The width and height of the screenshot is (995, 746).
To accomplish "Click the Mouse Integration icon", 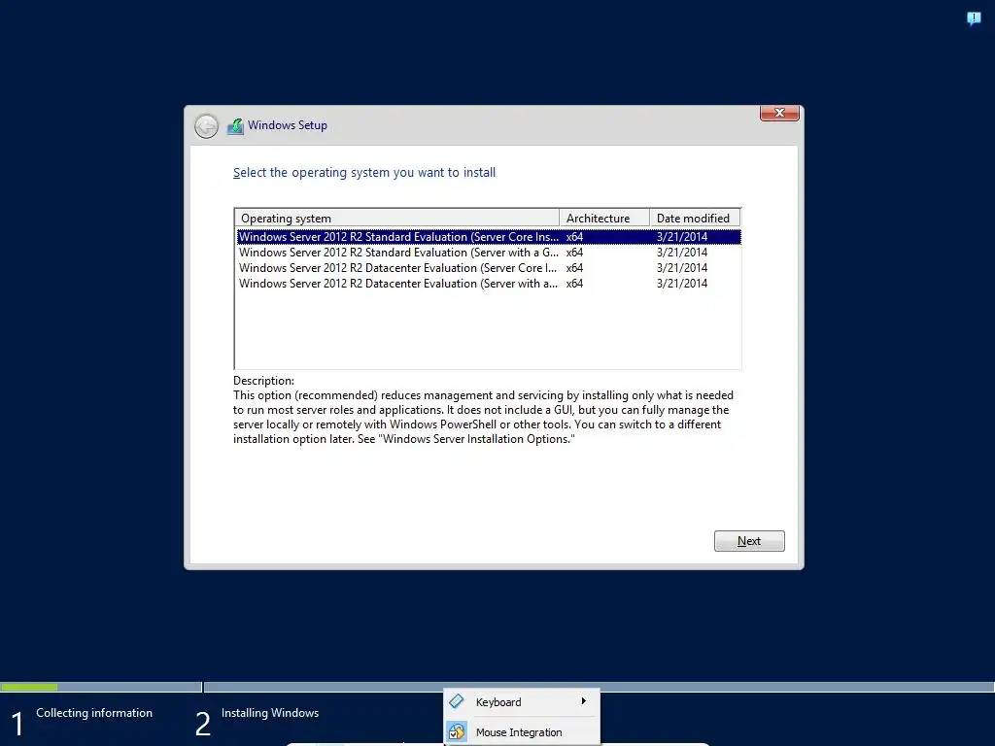I will pyautogui.click(x=457, y=732).
